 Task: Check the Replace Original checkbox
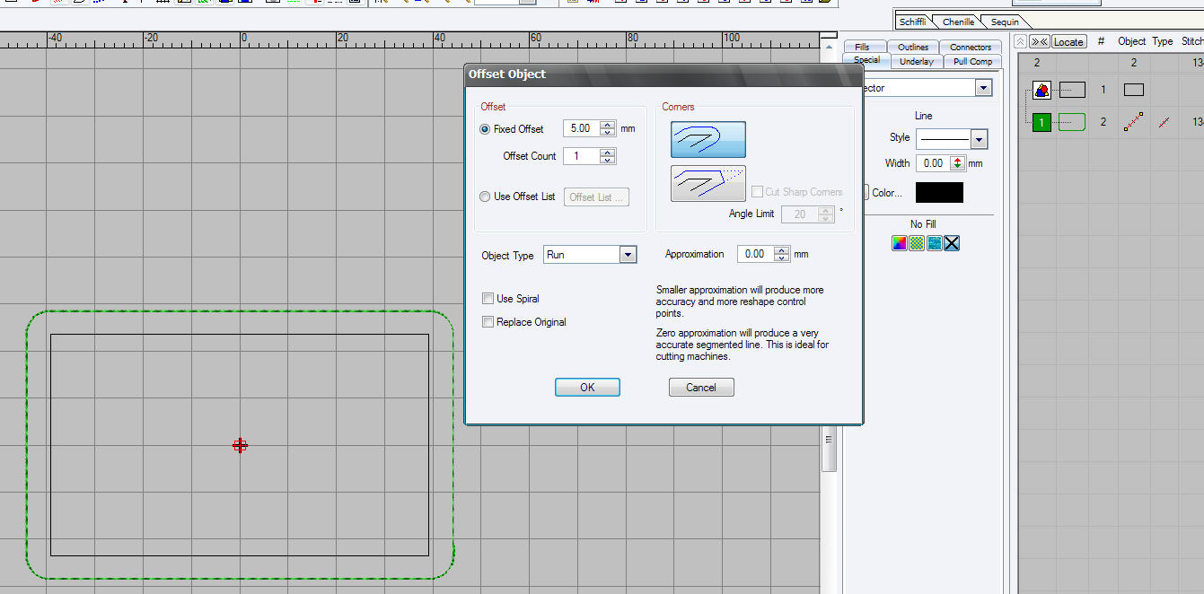coord(488,322)
